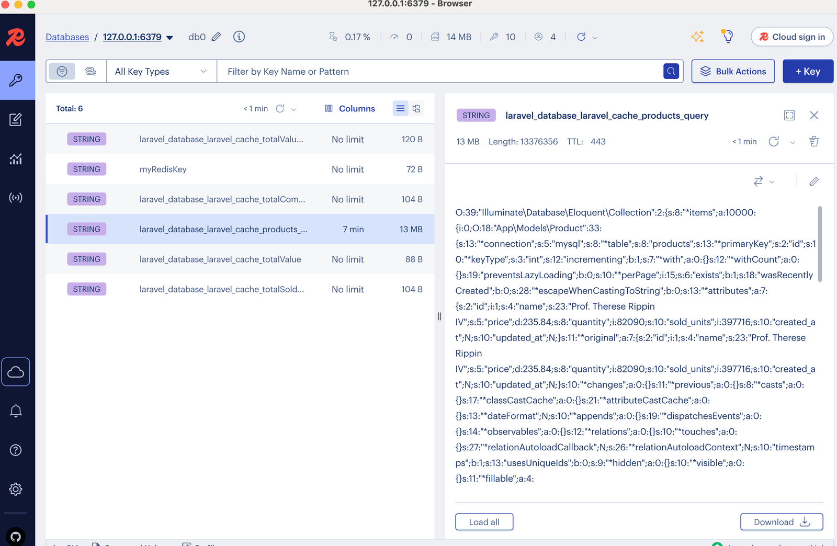The height and width of the screenshot is (546, 837).
Task: Delete the selected key trash icon
Action: (814, 141)
